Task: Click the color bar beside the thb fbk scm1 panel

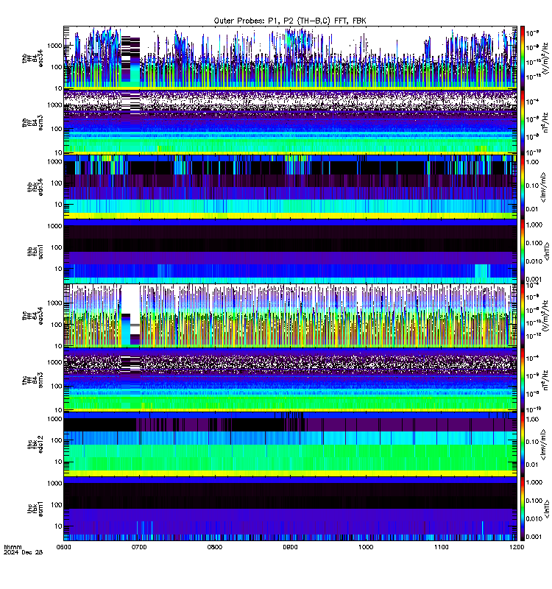Action: [523, 251]
